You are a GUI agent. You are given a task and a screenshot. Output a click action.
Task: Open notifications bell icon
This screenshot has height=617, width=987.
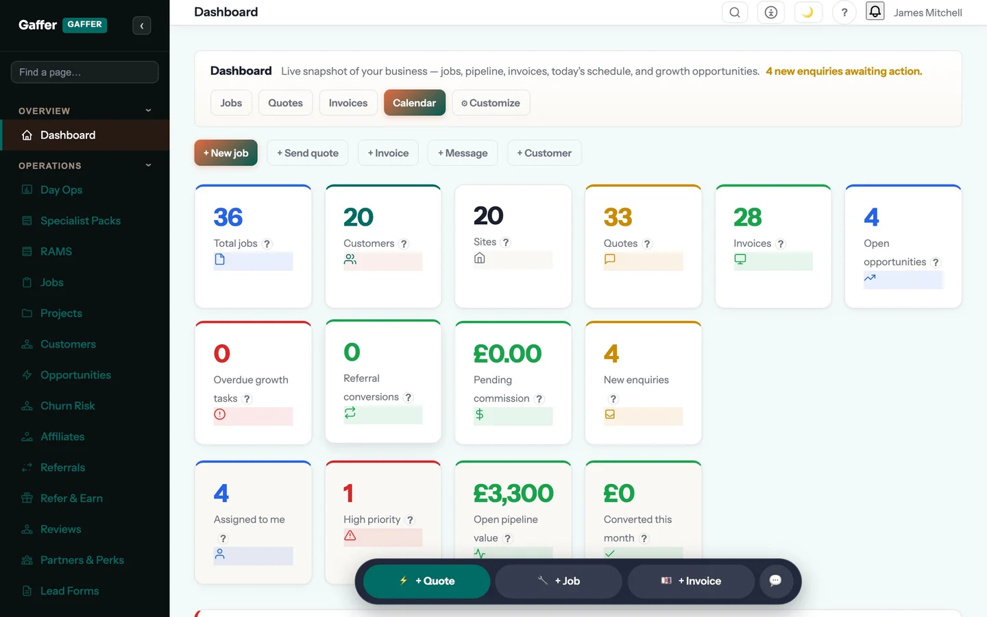coord(875,11)
